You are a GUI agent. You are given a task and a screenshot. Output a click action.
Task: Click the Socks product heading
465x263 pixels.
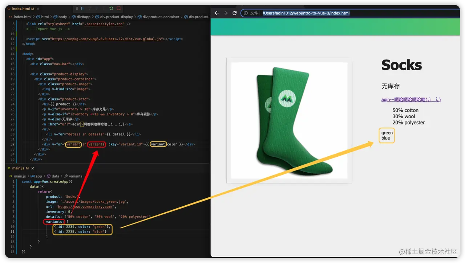point(401,65)
